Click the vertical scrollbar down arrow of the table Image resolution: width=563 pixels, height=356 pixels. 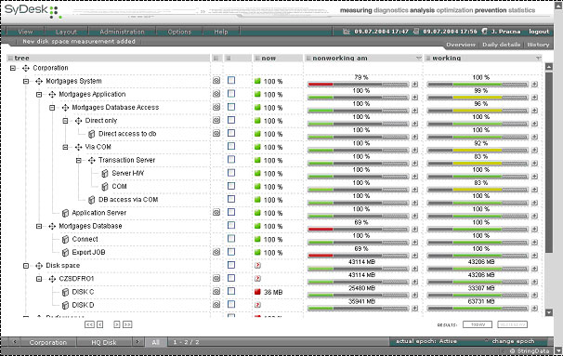549,312
